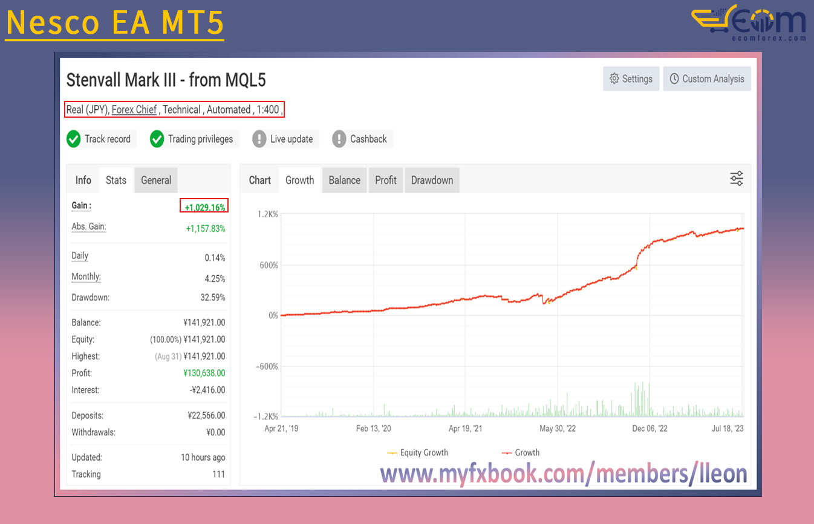Open the Settings button with gear icon

click(631, 79)
